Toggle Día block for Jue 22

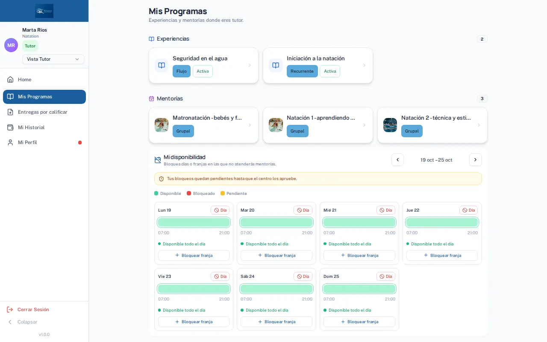point(468,210)
